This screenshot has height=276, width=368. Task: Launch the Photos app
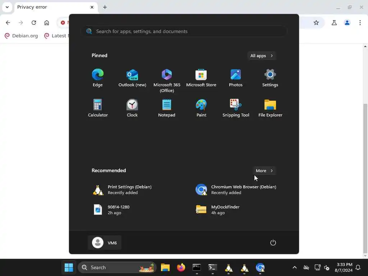pos(236,78)
